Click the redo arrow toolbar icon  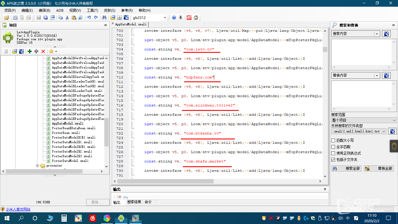tap(96, 17)
